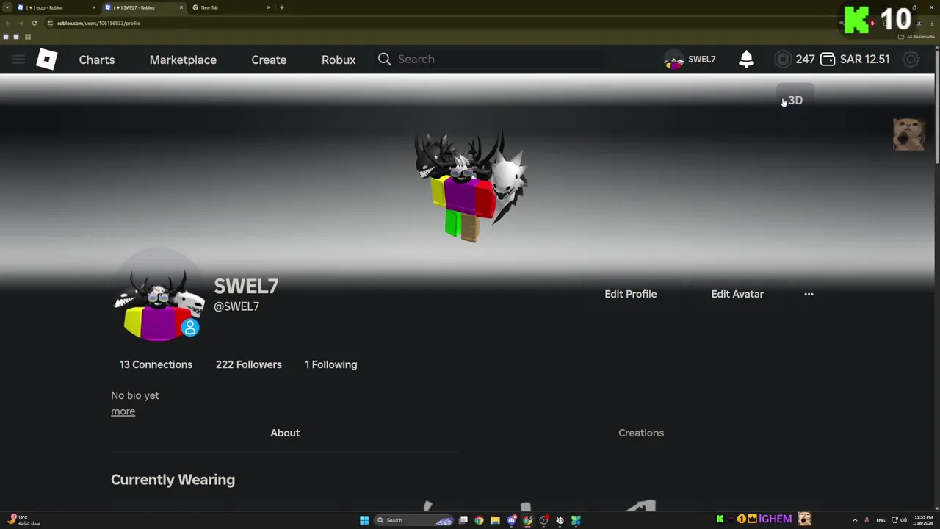Click the grid bookmark icon in bookmarks bar
Viewport: 940px width, 529px height.
point(28,37)
